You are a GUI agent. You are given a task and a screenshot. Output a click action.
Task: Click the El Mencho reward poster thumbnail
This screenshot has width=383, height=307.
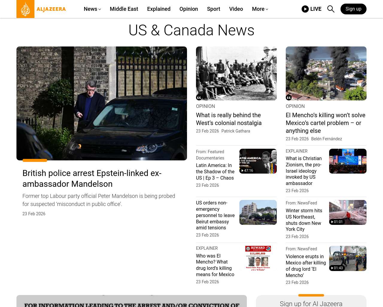(258, 258)
